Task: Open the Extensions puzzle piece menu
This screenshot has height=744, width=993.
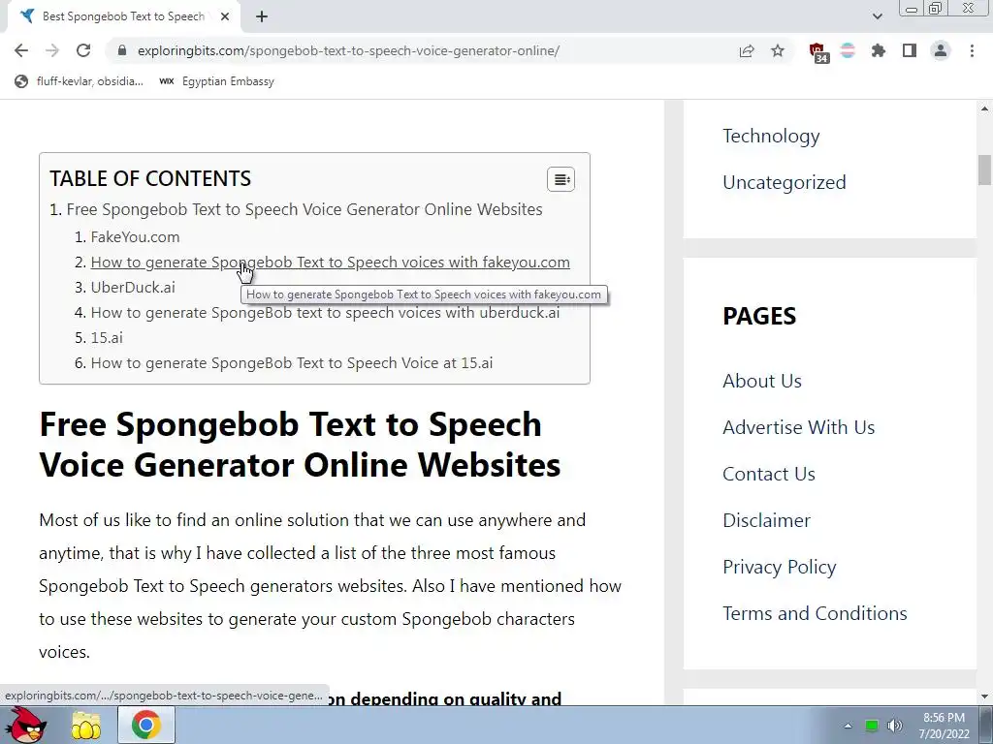Action: point(879,50)
